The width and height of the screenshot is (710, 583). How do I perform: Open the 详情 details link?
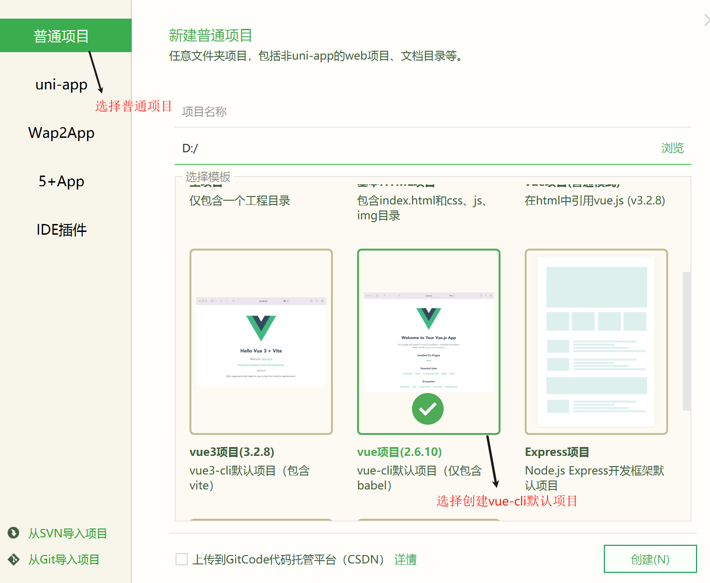(x=406, y=559)
